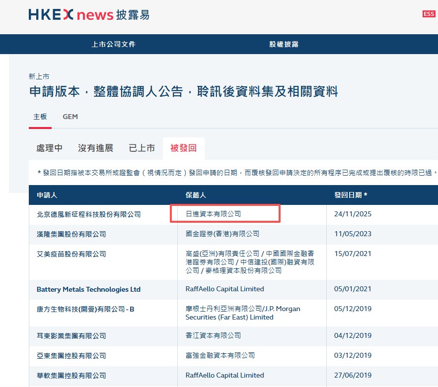Click sponsor 摩根士丹利亞洲有限公司/J.P. Morgan cell
The width and height of the screenshot is (438, 387).
pos(243,313)
